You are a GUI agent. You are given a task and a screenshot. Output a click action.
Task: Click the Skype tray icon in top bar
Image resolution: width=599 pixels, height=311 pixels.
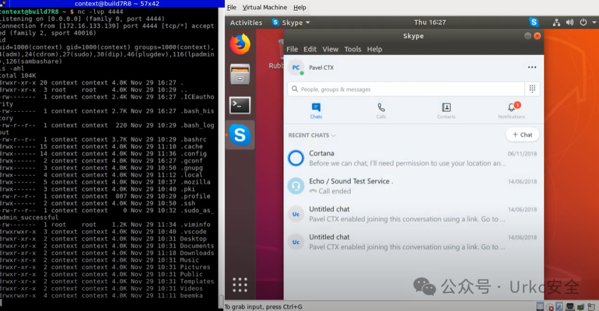tap(534, 23)
